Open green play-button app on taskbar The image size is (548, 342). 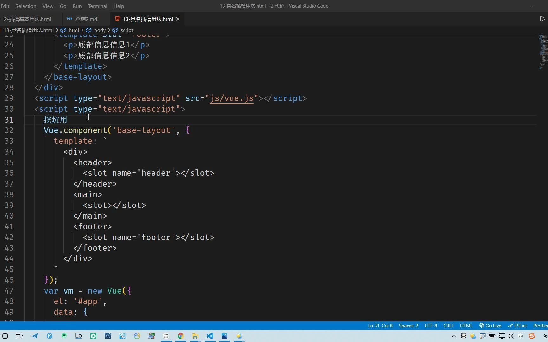[x=93, y=336]
